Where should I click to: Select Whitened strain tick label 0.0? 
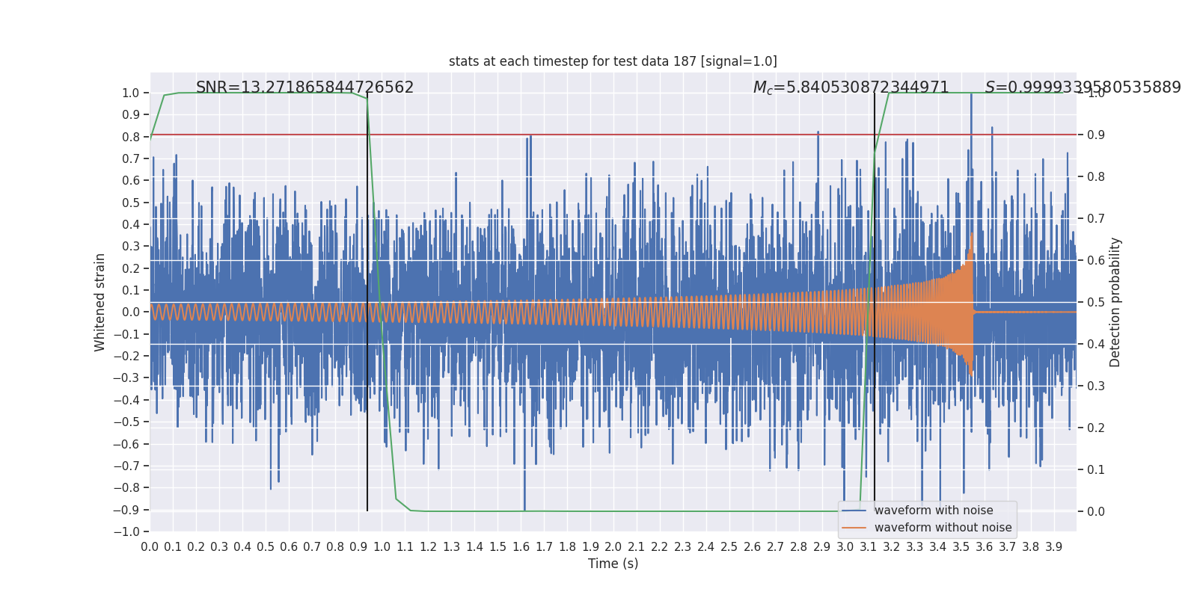[131, 312]
